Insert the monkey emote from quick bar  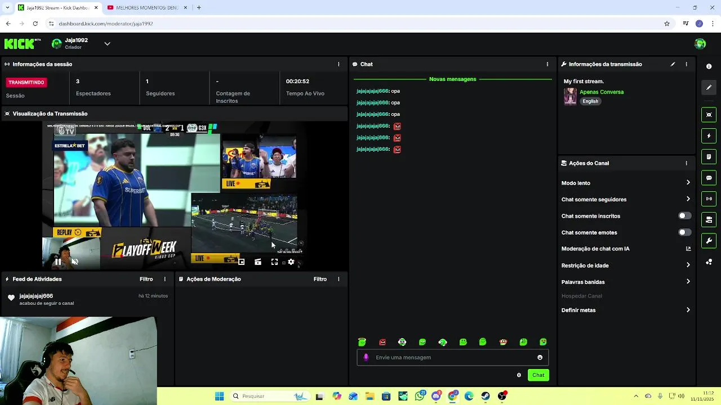[x=503, y=342]
